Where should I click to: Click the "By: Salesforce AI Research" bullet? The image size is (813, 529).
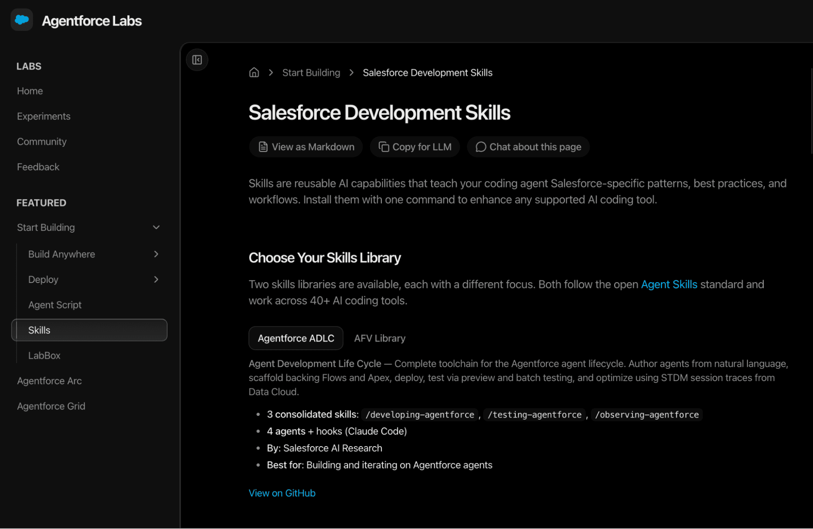325,448
